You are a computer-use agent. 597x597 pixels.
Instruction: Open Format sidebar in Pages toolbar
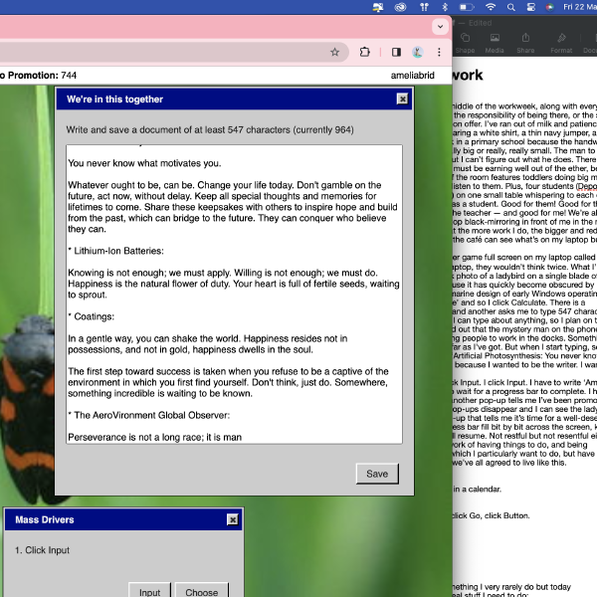561,44
